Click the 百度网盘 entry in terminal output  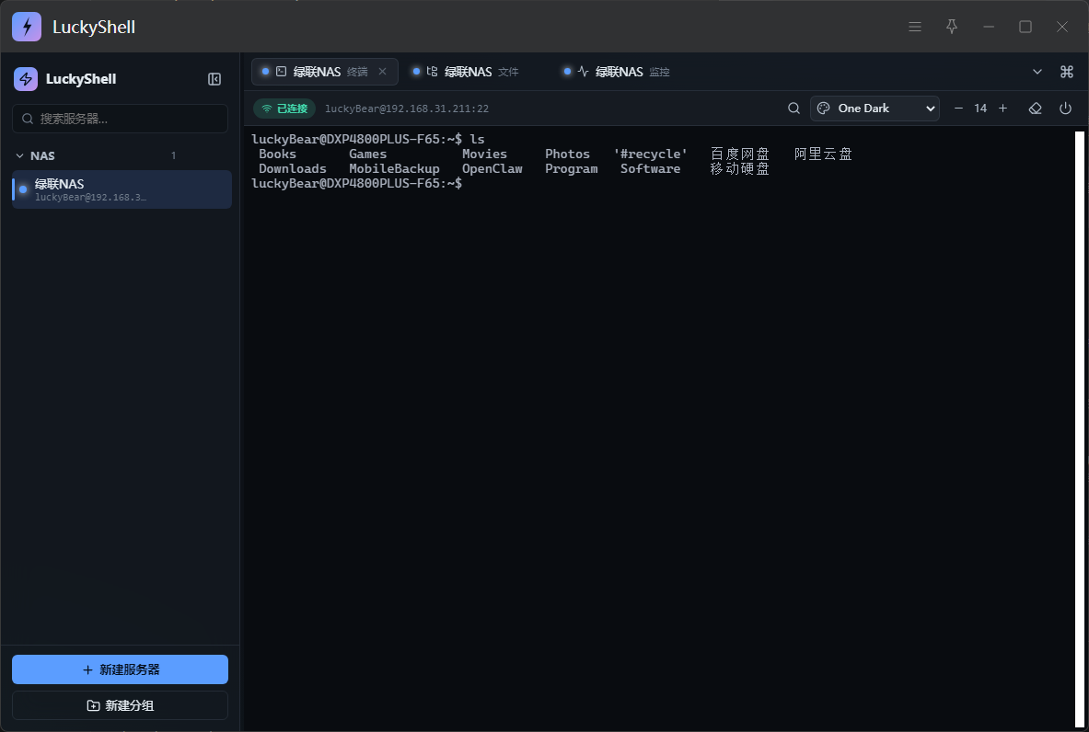740,154
